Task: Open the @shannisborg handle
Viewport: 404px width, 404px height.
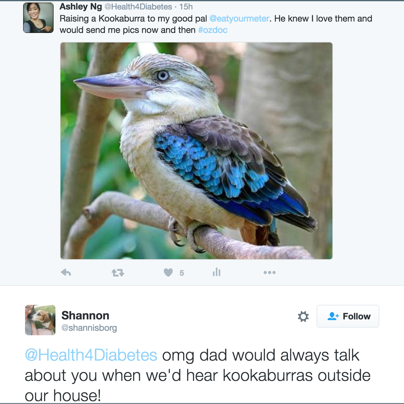Action: (89, 328)
